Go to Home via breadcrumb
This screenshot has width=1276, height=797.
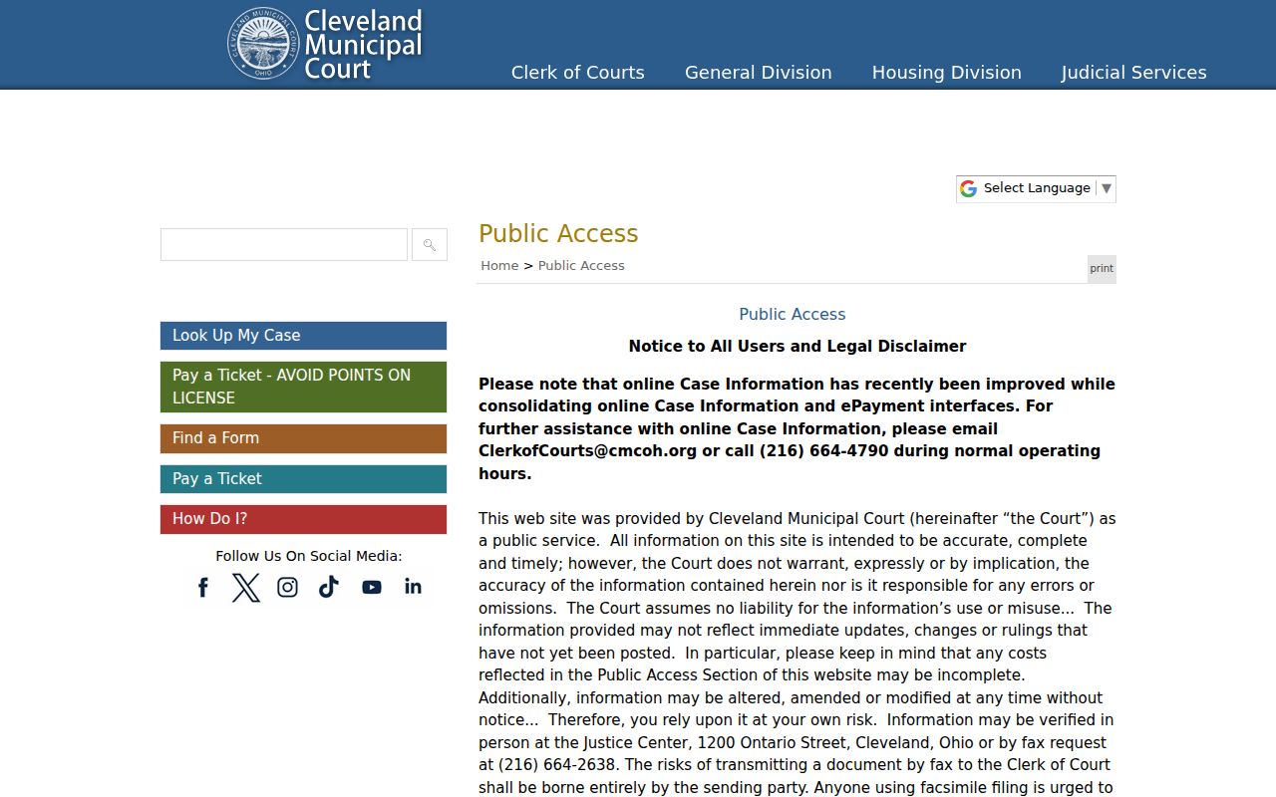tap(499, 266)
